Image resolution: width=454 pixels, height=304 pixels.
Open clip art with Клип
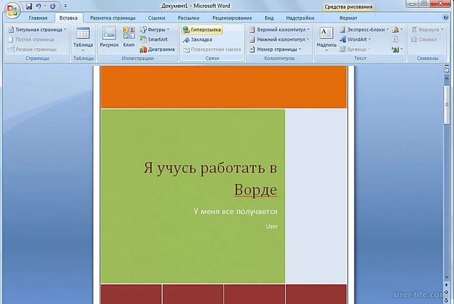point(128,37)
